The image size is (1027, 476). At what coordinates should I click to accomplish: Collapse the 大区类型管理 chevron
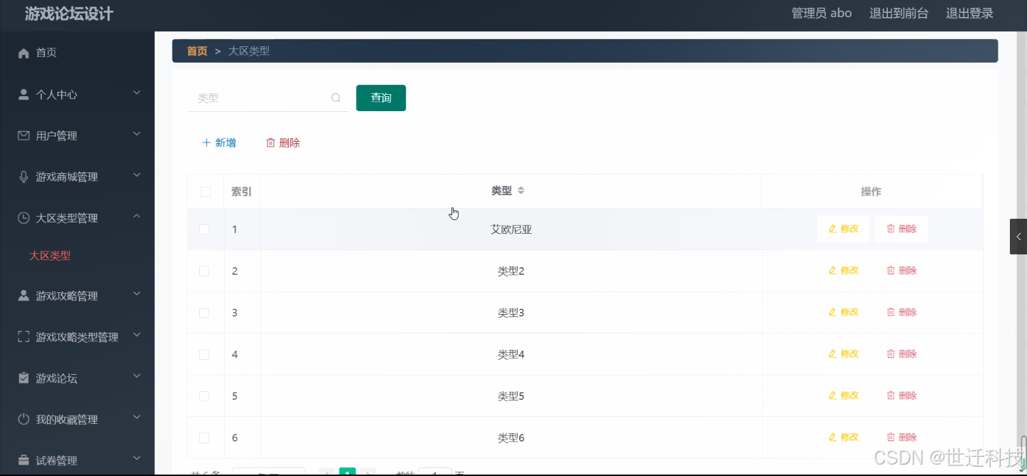[137, 216]
